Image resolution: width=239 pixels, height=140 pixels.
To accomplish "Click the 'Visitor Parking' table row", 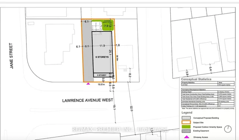I will 208,106.
